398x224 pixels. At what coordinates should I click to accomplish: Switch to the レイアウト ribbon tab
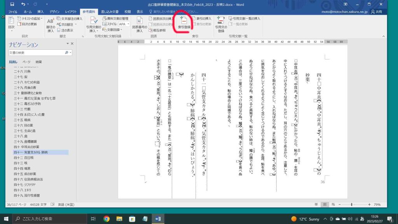pyautogui.click(x=71, y=12)
